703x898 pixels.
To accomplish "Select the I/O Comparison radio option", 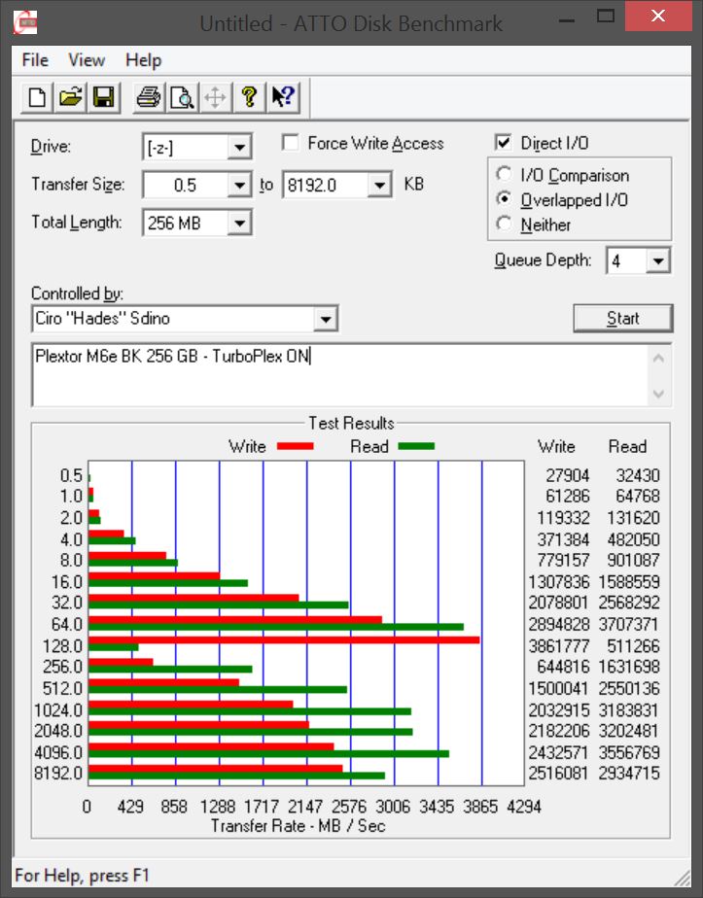I will coord(504,175).
